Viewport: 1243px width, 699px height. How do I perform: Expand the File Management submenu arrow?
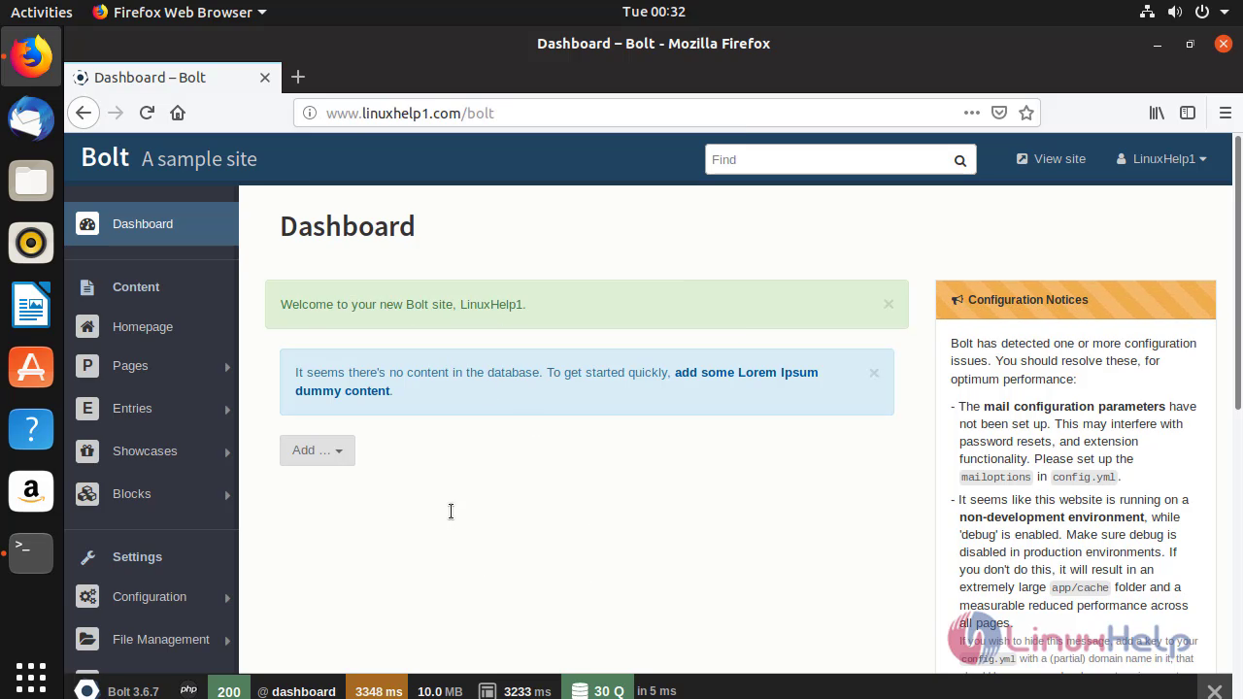pyautogui.click(x=227, y=641)
